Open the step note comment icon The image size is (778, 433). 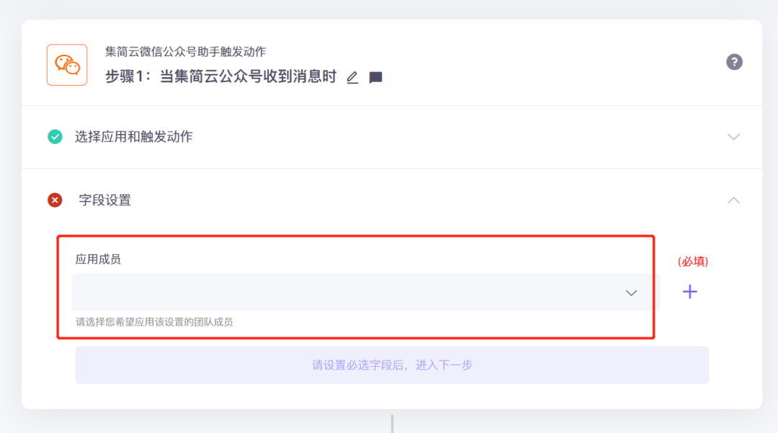pos(375,77)
